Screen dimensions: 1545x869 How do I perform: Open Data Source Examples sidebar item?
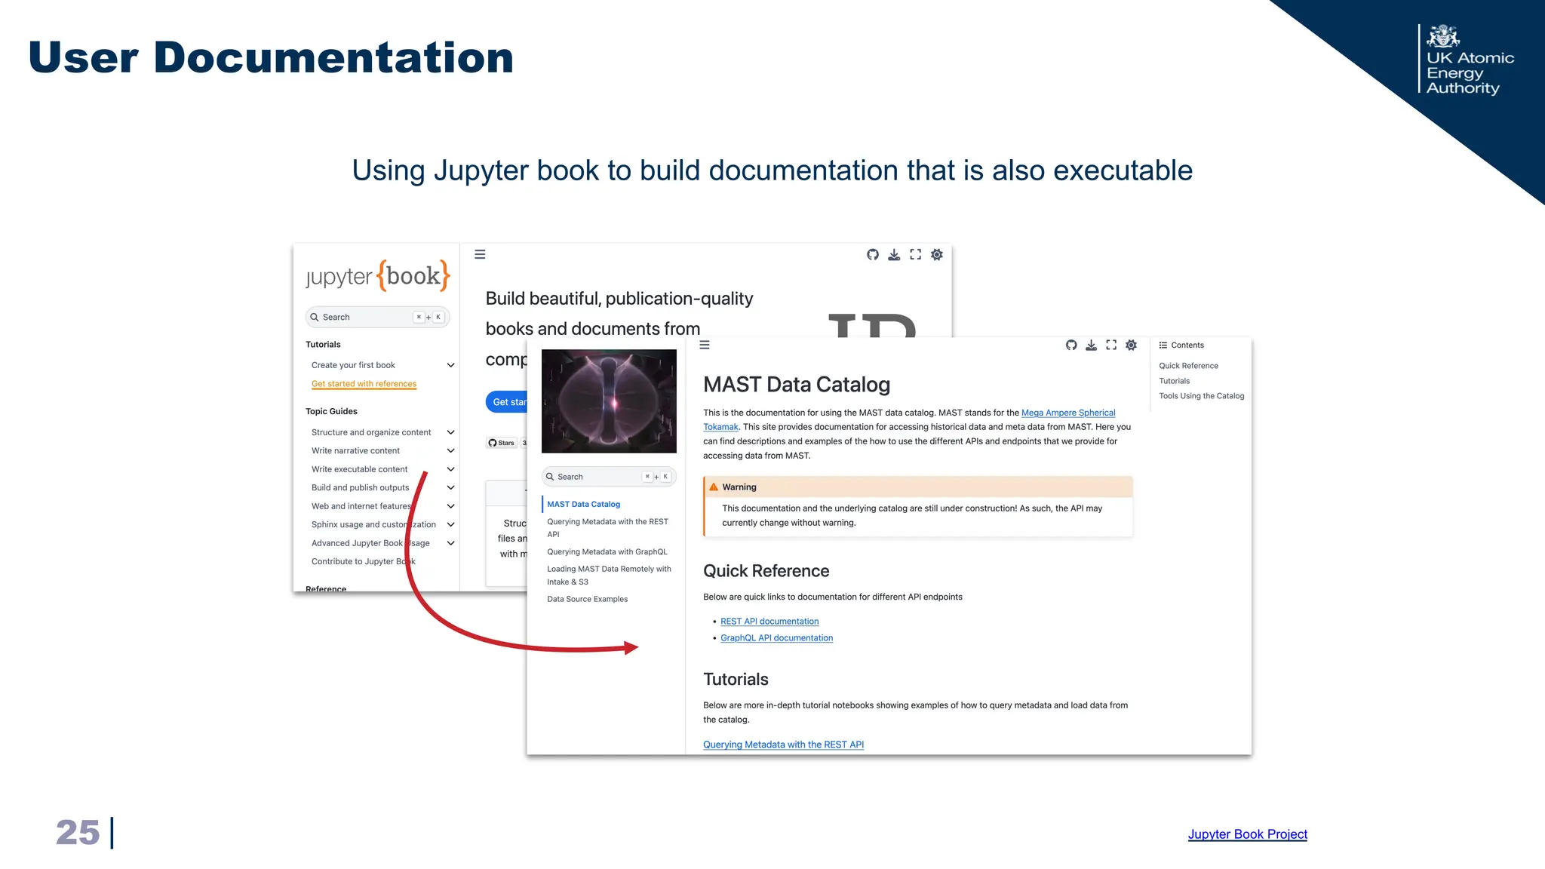click(587, 600)
